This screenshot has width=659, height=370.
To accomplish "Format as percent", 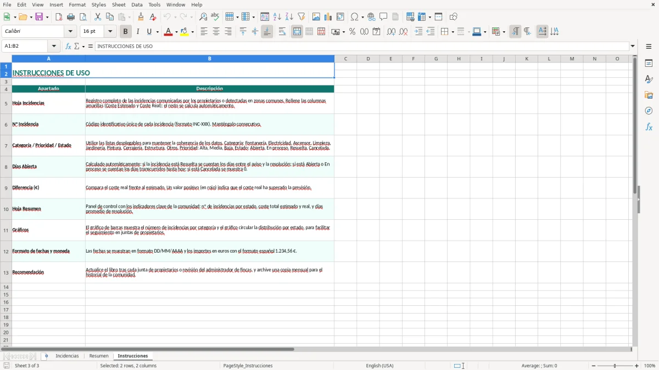I will coord(353,32).
